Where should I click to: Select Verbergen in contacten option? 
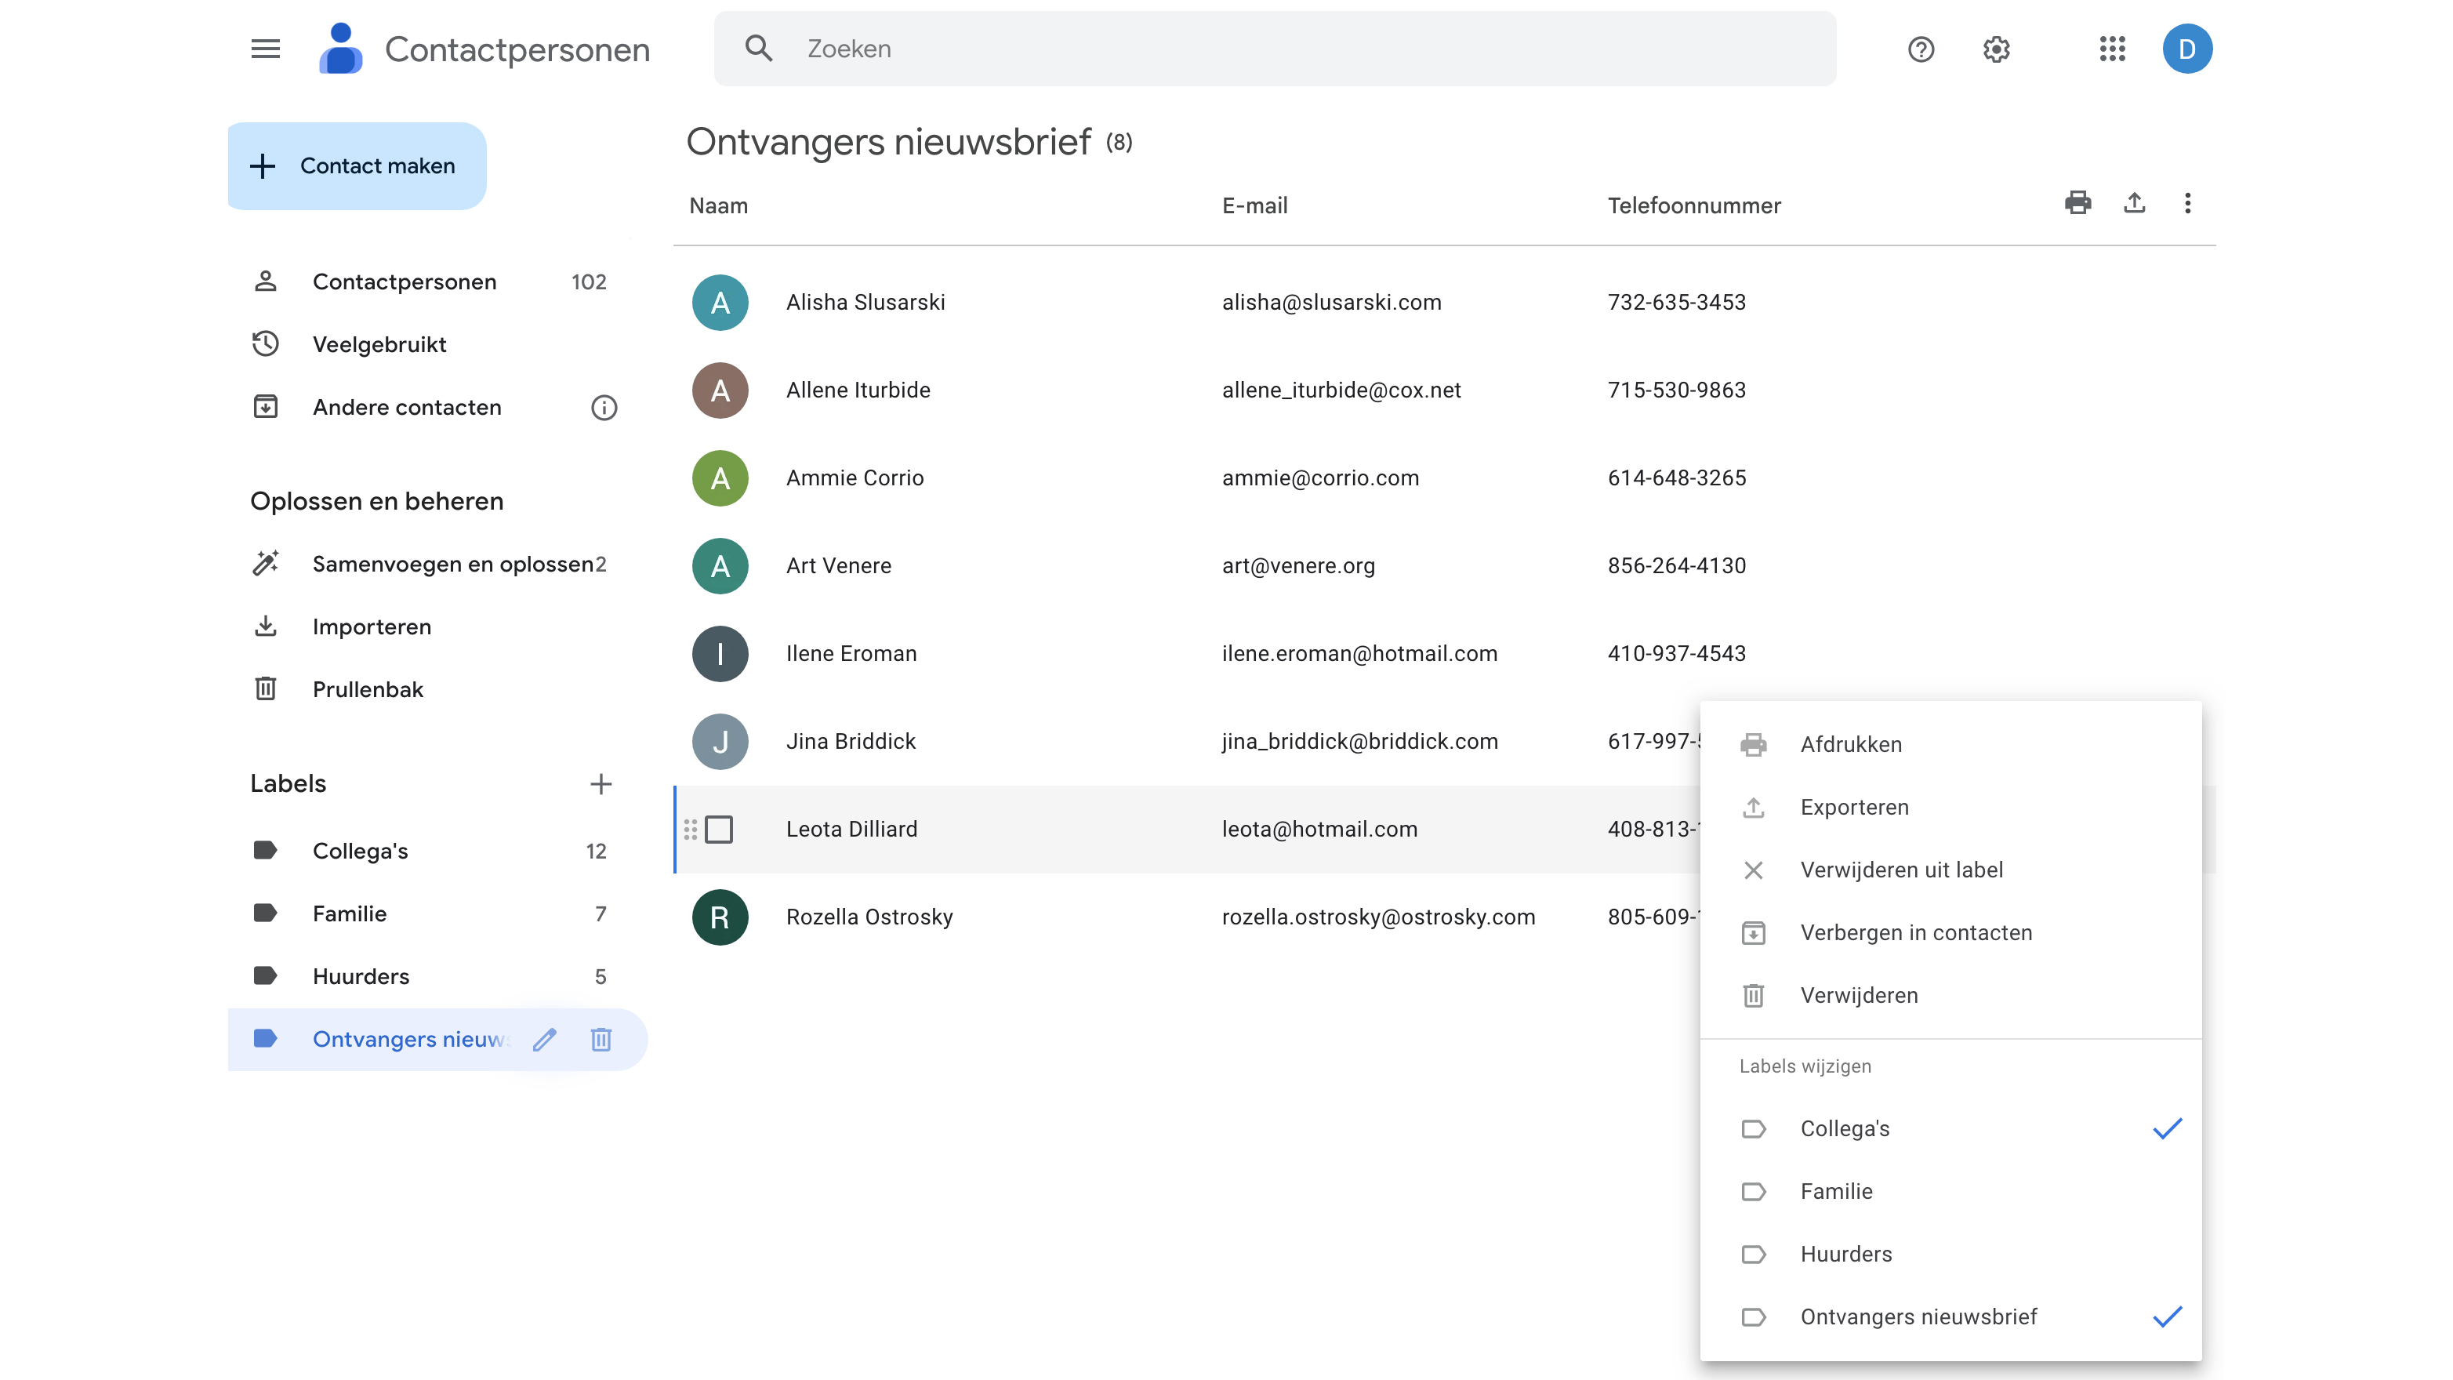coord(1915,932)
